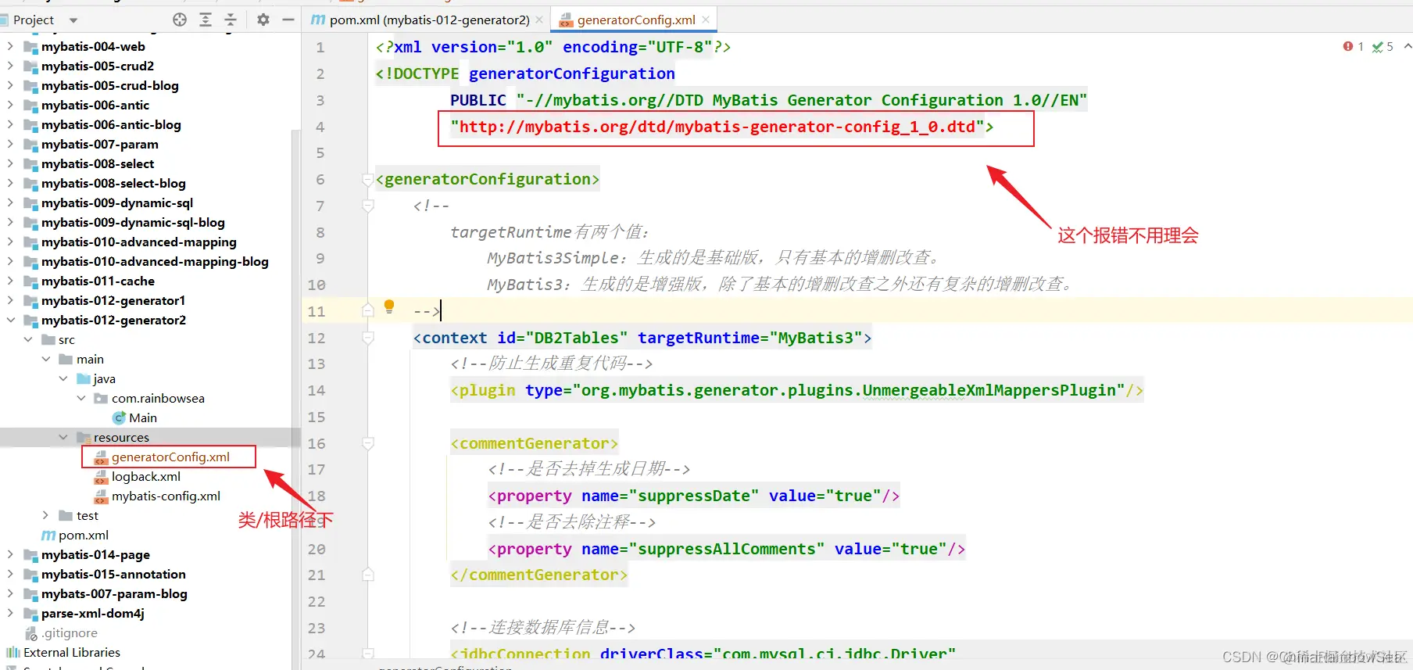Open Project panel settings gear

coord(263,20)
